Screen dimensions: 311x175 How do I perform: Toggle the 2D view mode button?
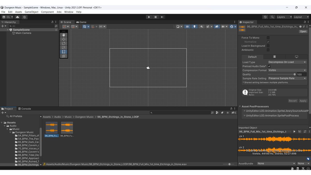click(187, 26)
